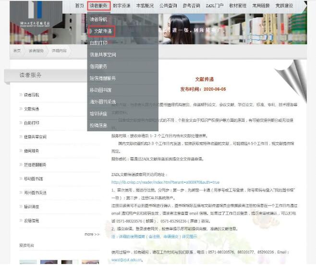Click the more >> link in sidebar

92,234
